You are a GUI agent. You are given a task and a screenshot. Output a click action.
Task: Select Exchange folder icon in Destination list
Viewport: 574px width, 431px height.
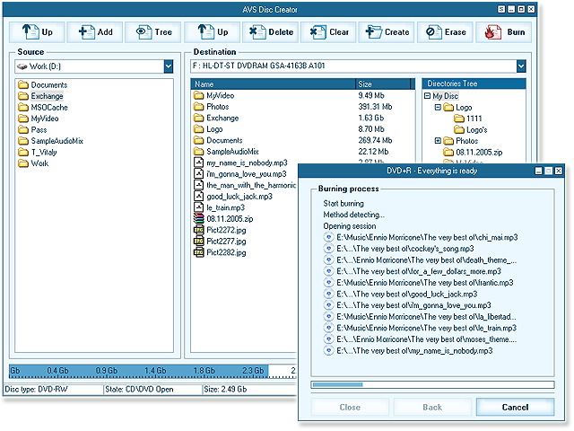click(x=199, y=118)
